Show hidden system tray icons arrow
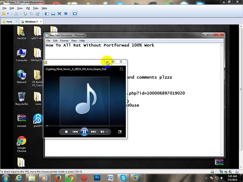The image size is (243, 182). pyautogui.click(x=206, y=178)
